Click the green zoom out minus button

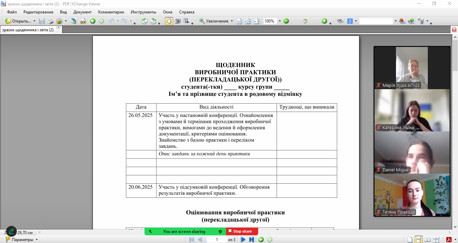click(x=286, y=21)
